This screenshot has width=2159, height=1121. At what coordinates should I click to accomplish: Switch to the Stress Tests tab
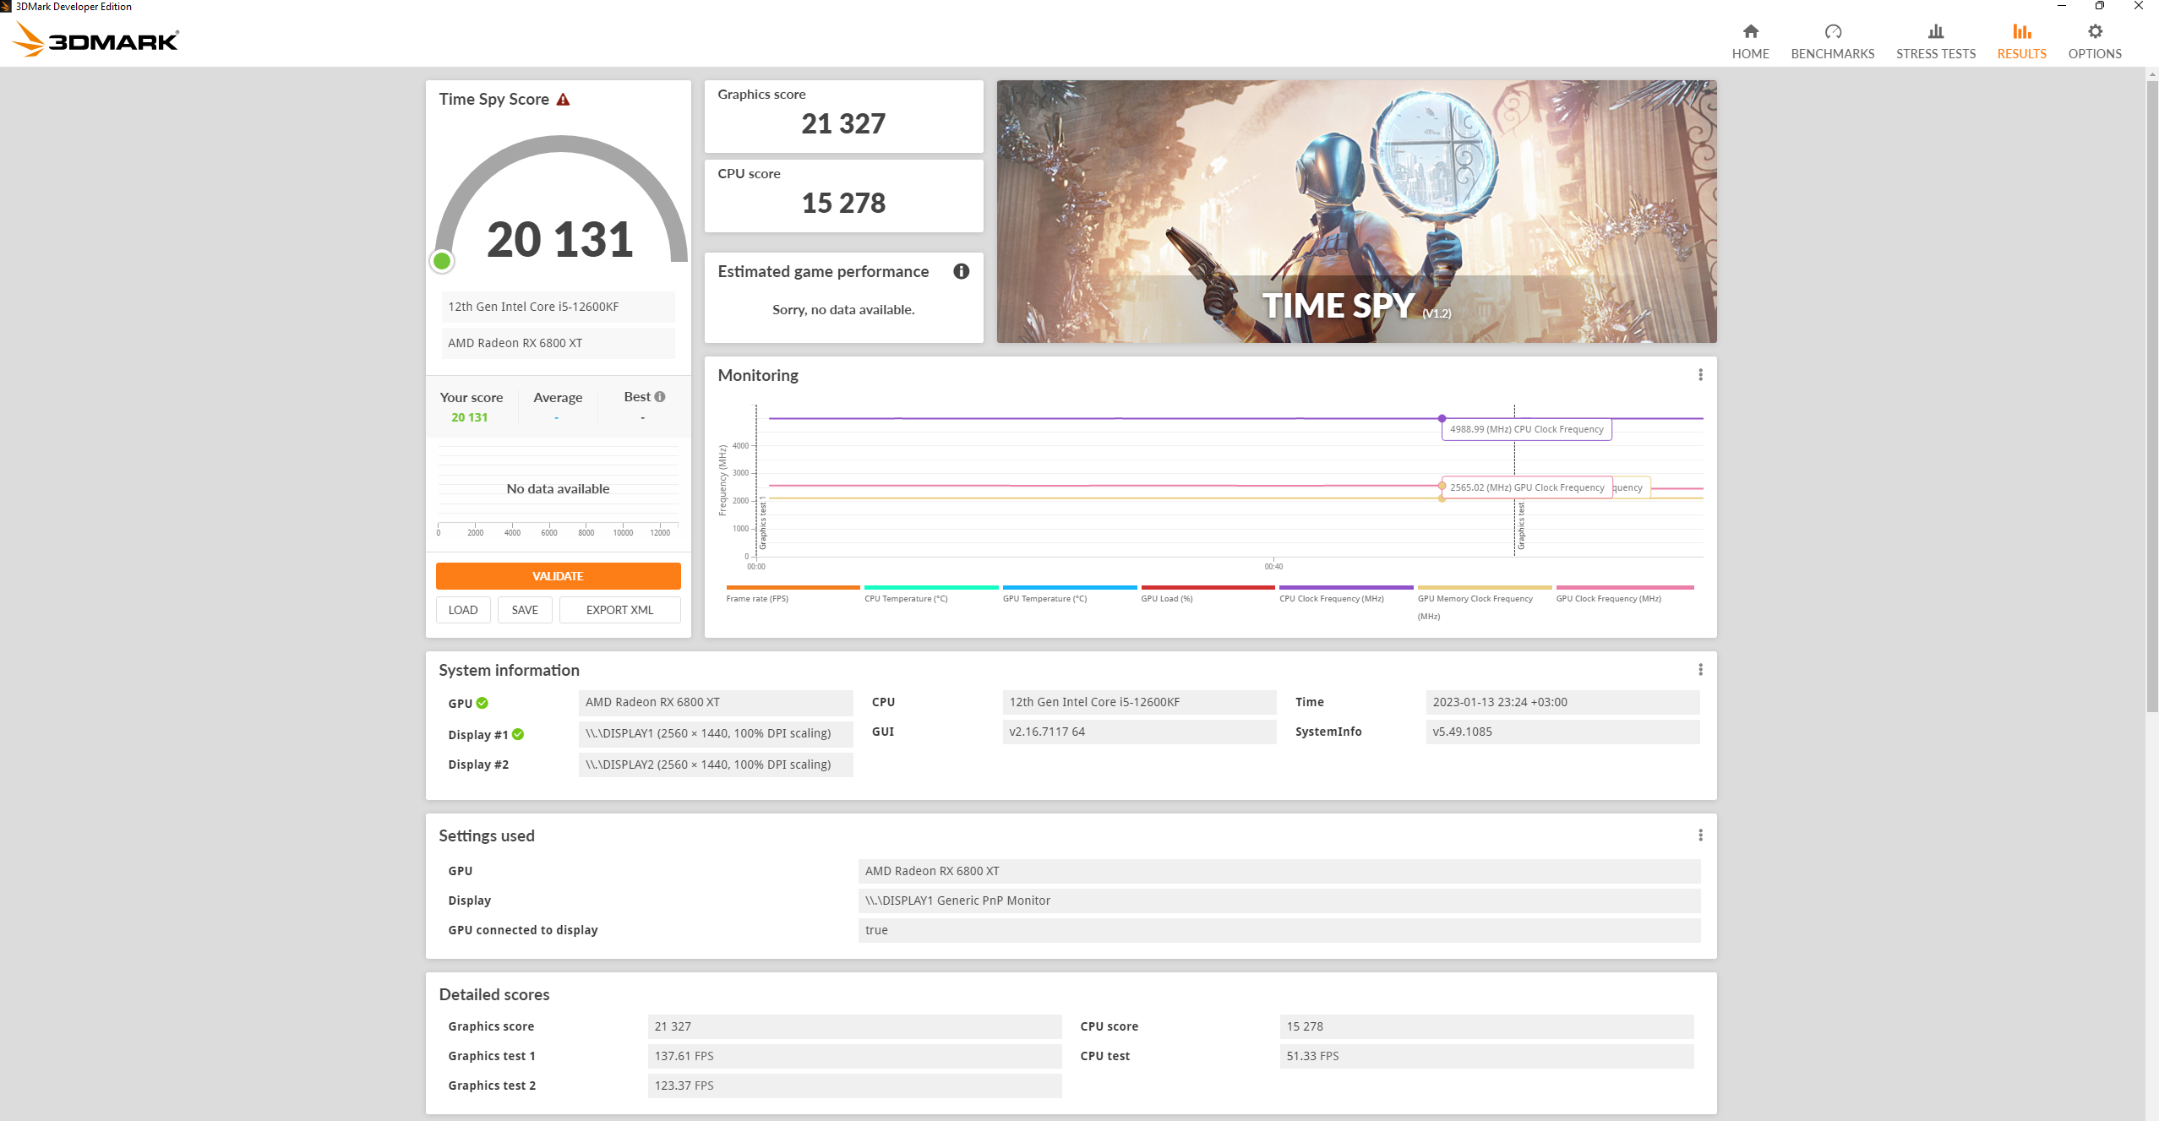pyautogui.click(x=1935, y=53)
